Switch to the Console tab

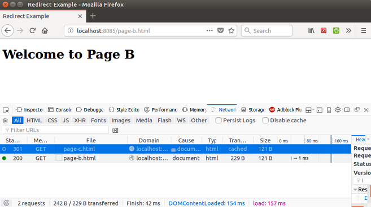[60, 110]
